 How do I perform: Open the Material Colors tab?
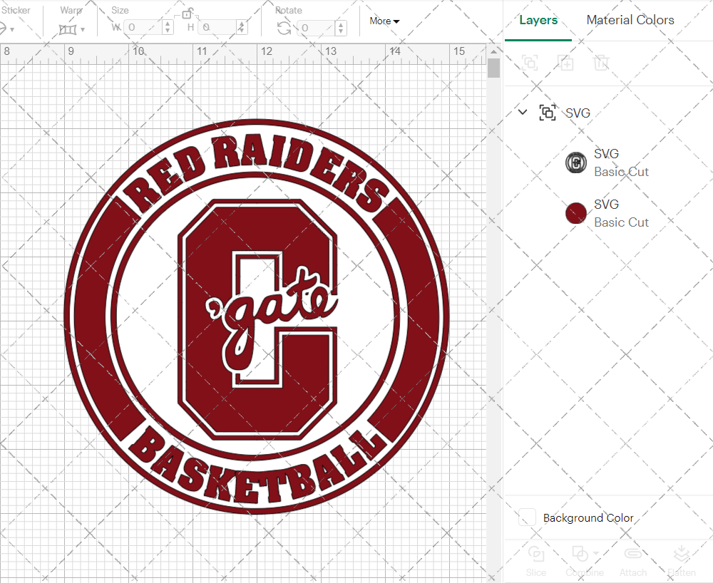pos(630,20)
